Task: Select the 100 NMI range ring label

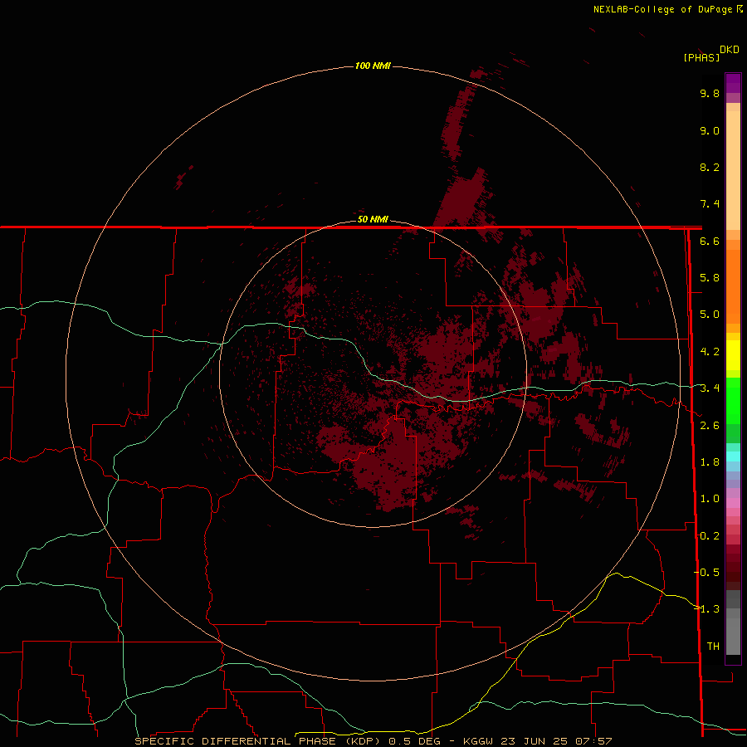Action: (x=373, y=66)
